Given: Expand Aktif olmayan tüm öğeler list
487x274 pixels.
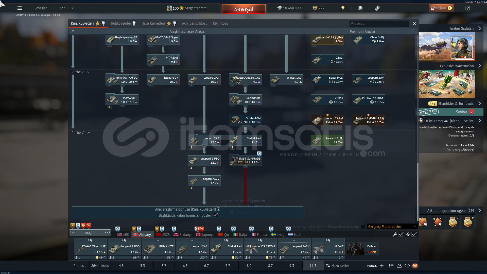Looking at the screenshot, I should click(x=479, y=210).
